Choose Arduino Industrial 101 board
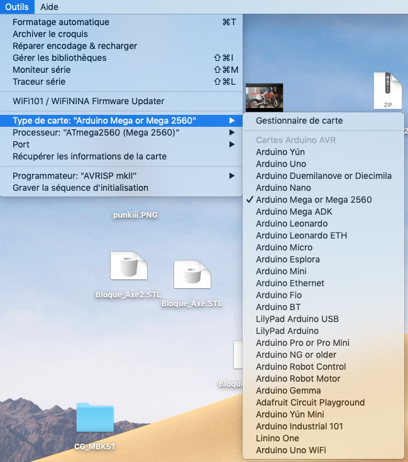The width and height of the screenshot is (408, 462). 323,426
